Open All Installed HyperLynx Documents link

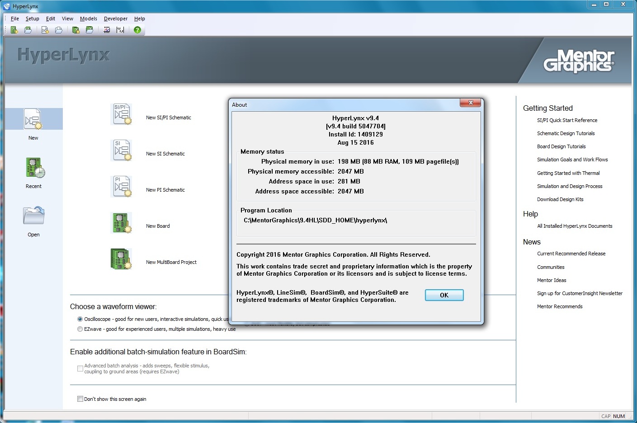tap(575, 226)
